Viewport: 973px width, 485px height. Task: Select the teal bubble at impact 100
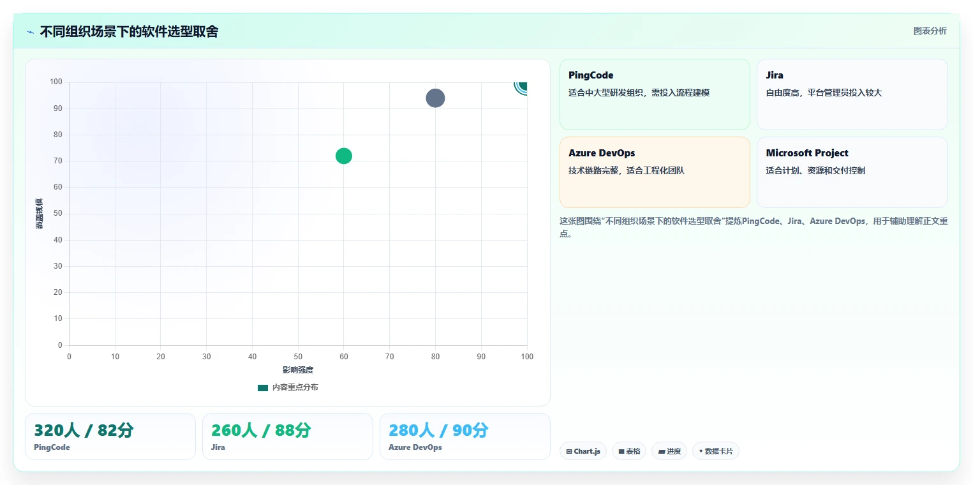point(522,86)
